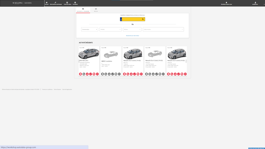Open the Accueil home icon
The image size is (265, 149).
point(47,3)
